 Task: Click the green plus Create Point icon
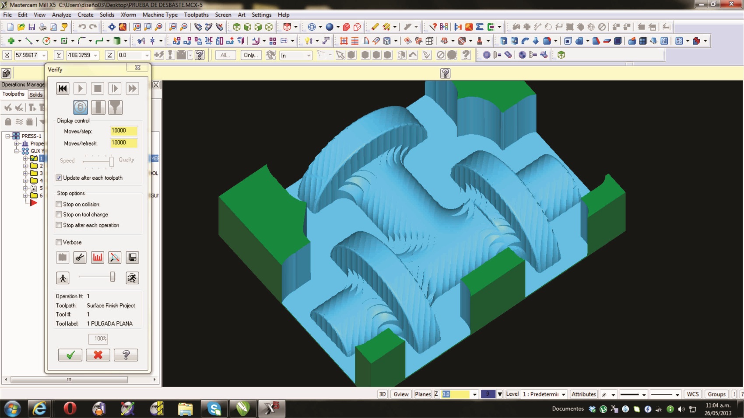tap(11, 41)
